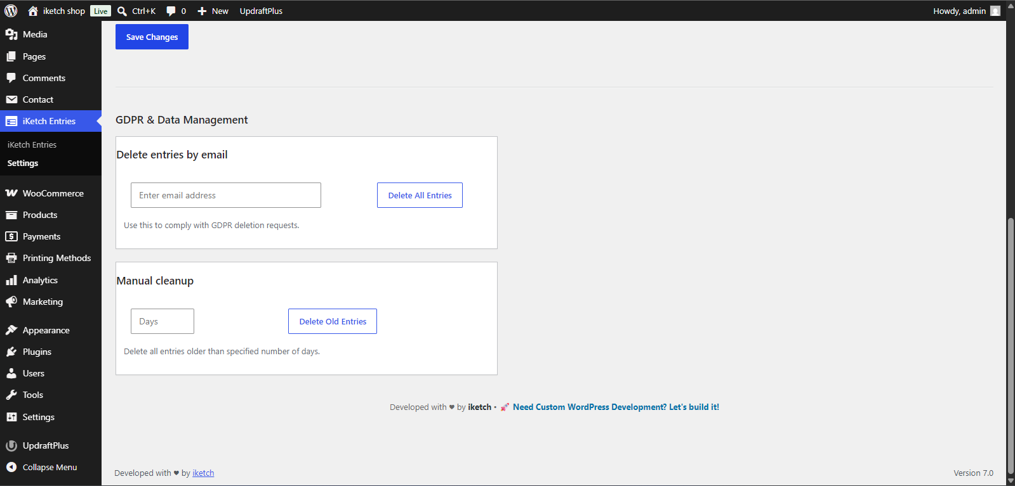Click the Marketing menu label

coord(43,302)
